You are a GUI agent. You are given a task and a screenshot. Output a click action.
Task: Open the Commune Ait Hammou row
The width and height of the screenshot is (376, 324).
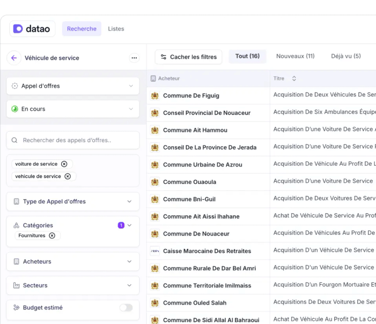(261, 130)
